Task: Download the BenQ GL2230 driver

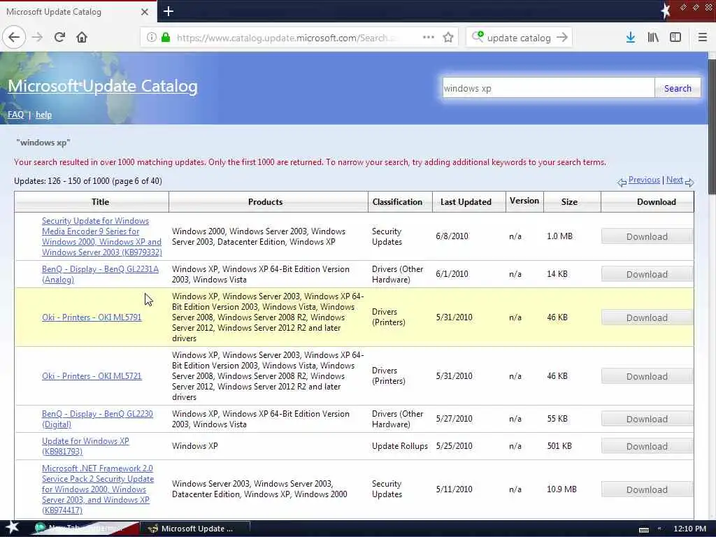Action: 647,420
